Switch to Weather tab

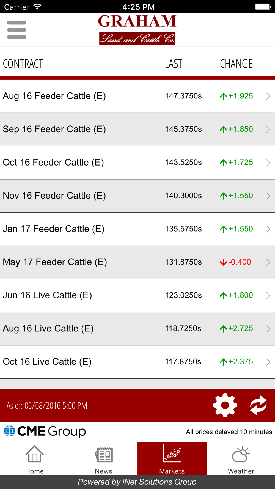click(241, 458)
